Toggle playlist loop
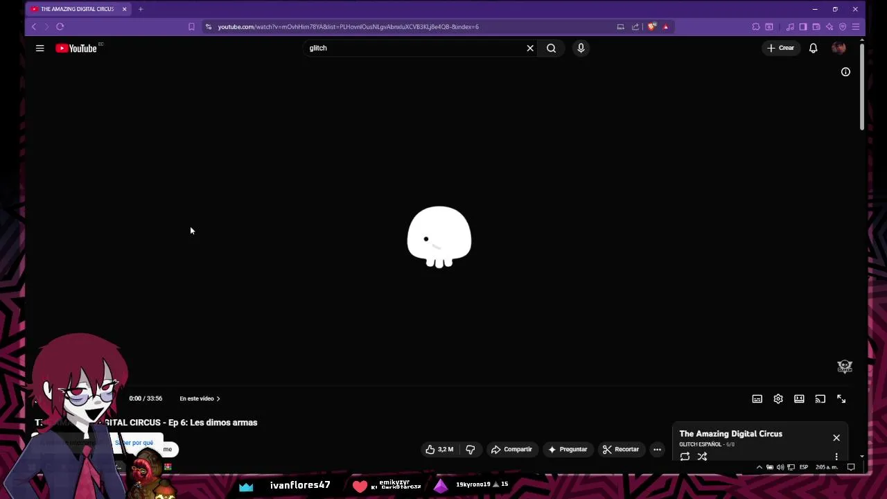 685,456
